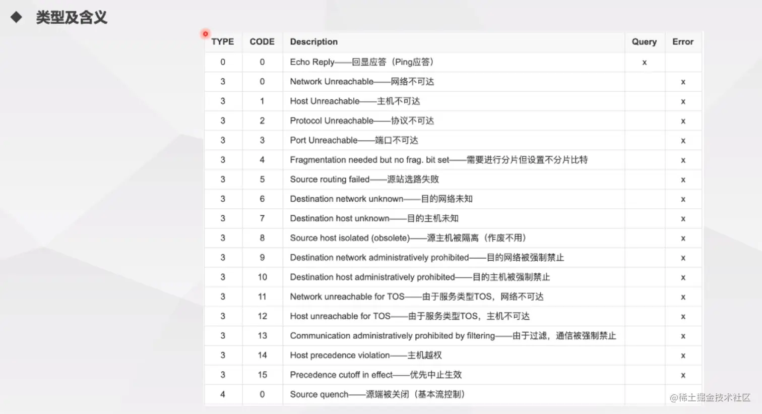Select the Echo Reply description cell
The image size is (762, 414).
click(454, 62)
